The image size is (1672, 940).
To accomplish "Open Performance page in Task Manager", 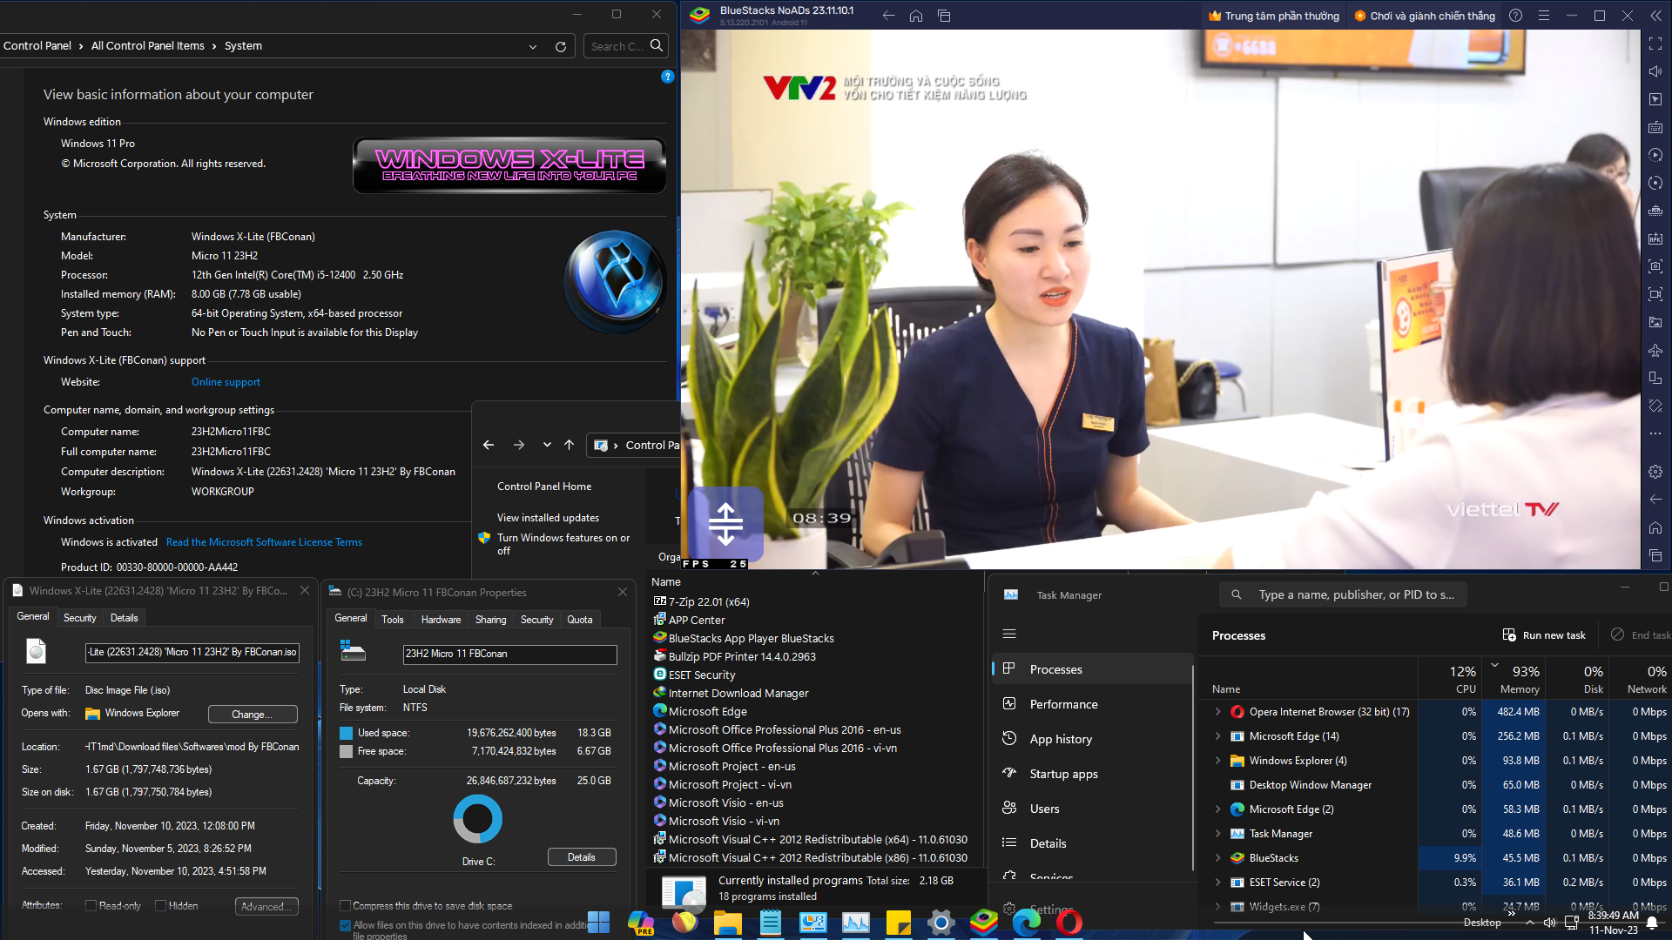I will (1092, 704).
